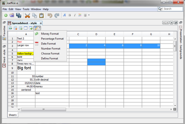Click the text alignment icon in toolbar
This screenshot has height=124, width=185.
85,15
